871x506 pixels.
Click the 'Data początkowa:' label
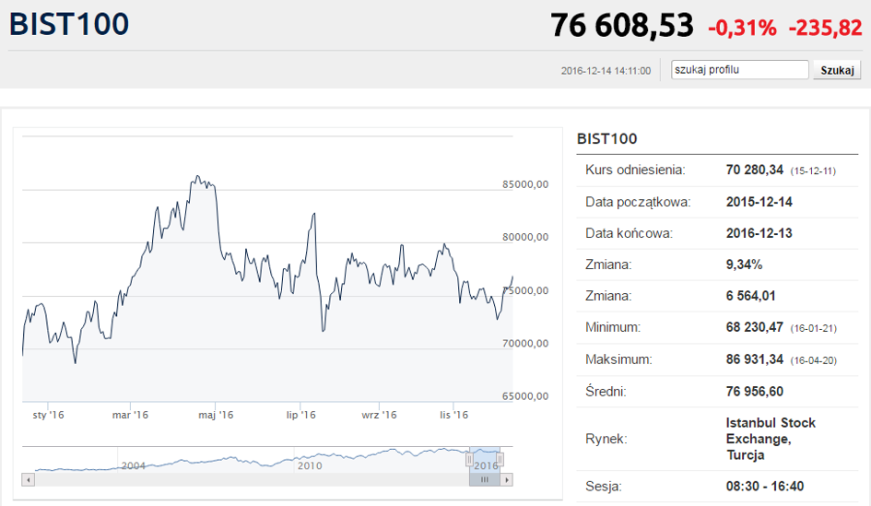coord(638,202)
